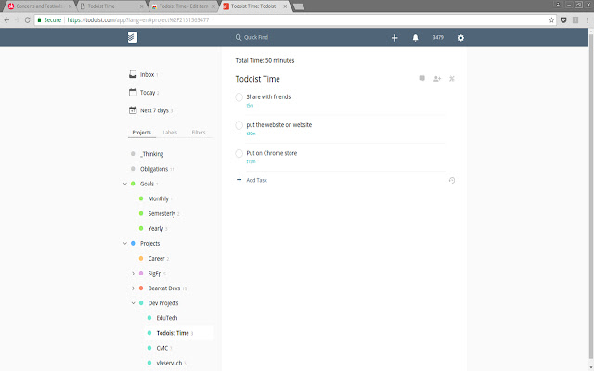Screen dimensions: 594x371
Task: Click the Next 7 days calendar icon
Action: [x=133, y=110]
